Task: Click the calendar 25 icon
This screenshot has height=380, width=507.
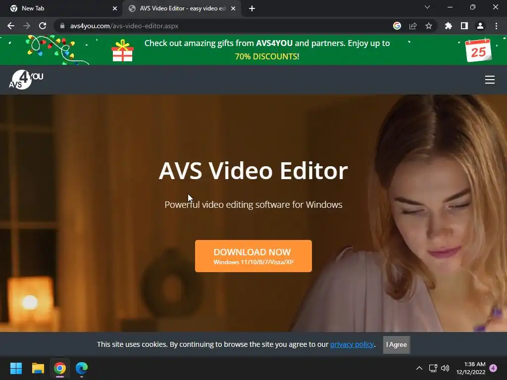Action: pos(479,50)
